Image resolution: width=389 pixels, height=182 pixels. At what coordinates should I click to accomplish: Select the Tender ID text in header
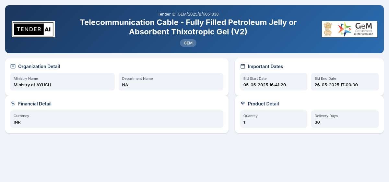pyautogui.click(x=188, y=14)
